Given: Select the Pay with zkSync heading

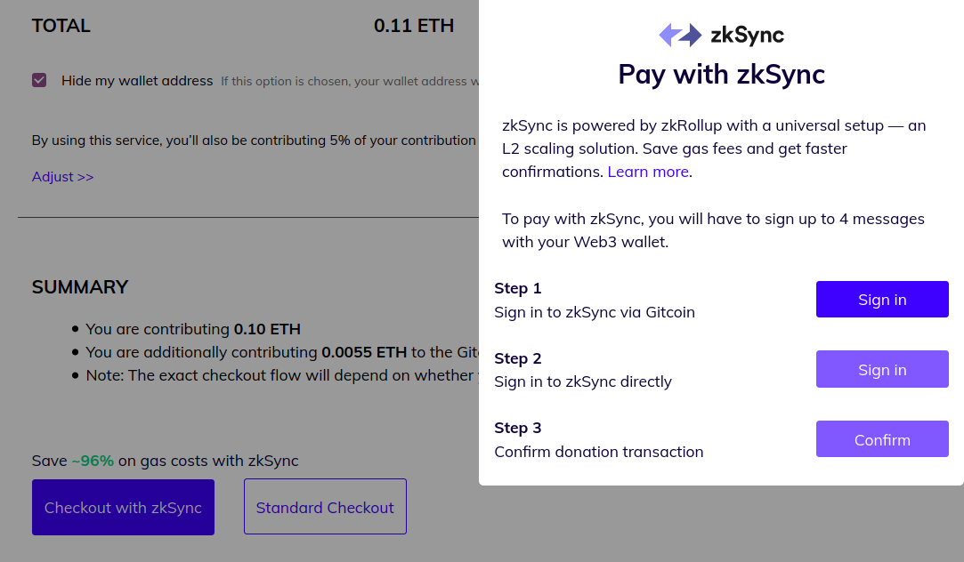Looking at the screenshot, I should [721, 75].
